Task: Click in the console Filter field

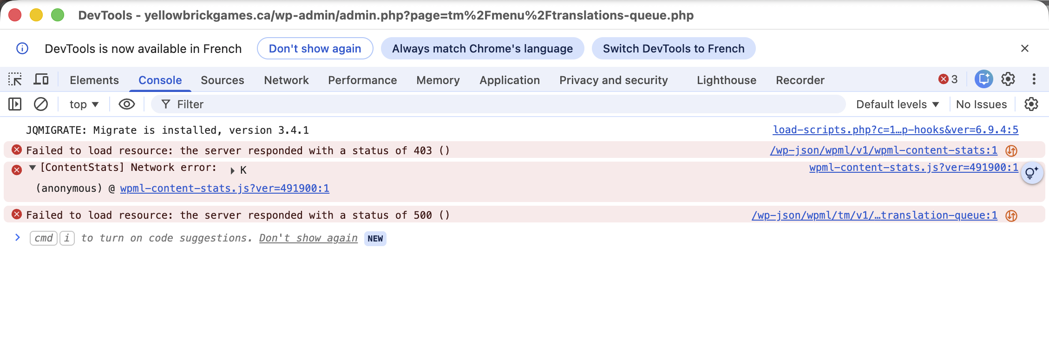Action: click(498, 104)
